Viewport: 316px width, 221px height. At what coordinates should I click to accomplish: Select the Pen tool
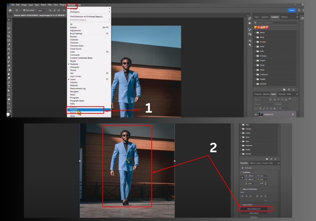pos(9,82)
